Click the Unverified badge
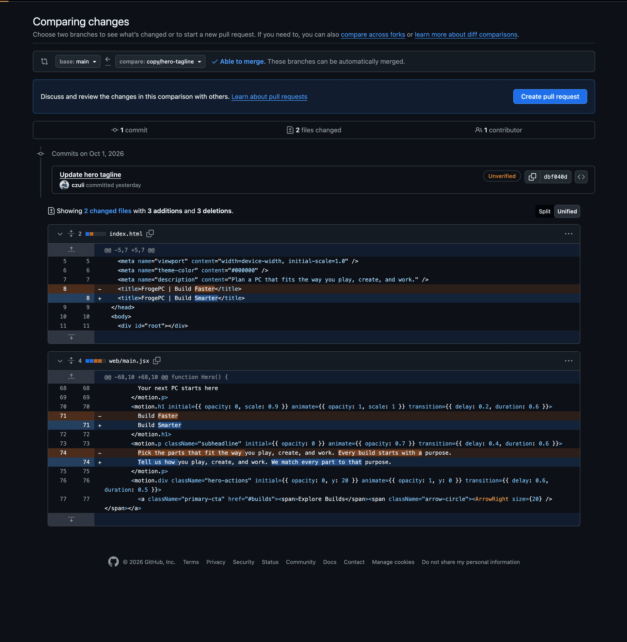The width and height of the screenshot is (627, 642). point(502,176)
